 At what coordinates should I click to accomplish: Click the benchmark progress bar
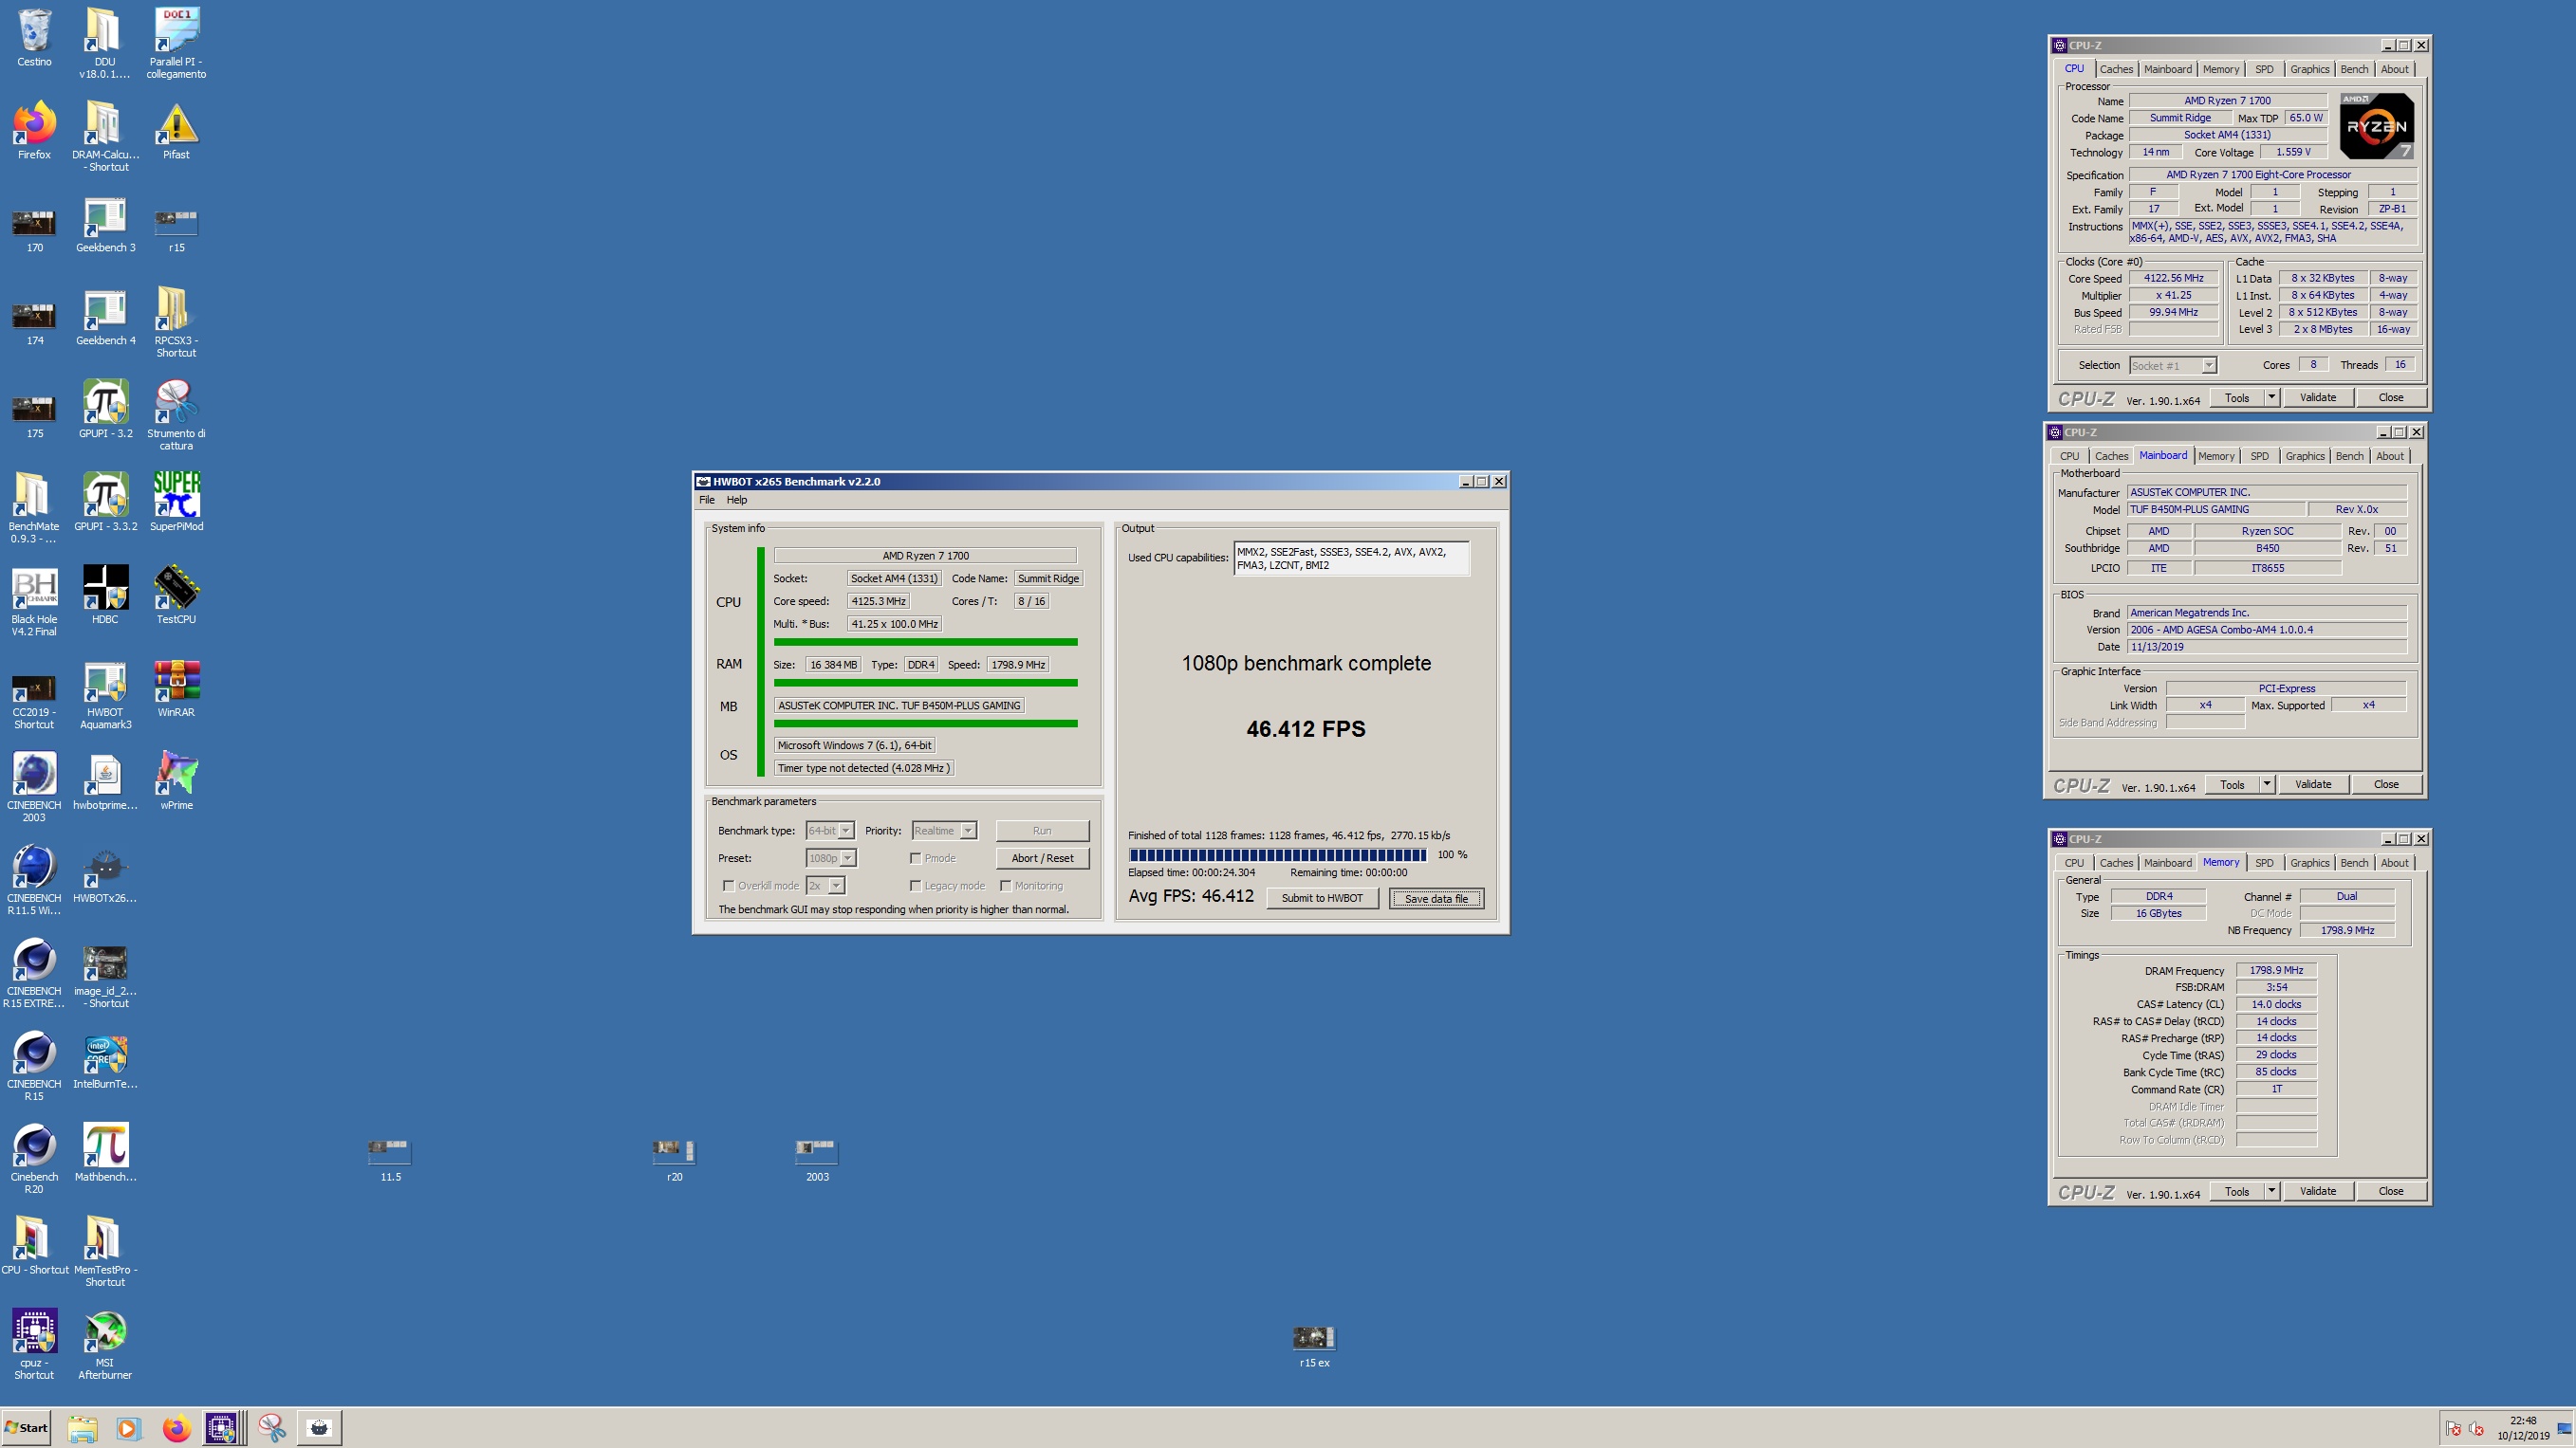coord(1277,854)
